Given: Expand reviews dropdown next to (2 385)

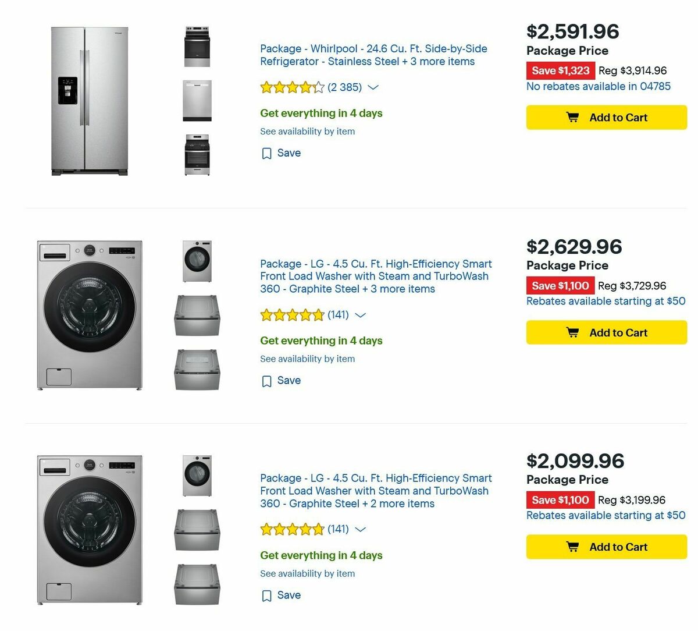Looking at the screenshot, I should 373,87.
